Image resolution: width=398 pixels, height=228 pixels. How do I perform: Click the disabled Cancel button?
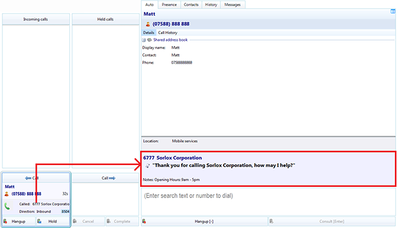88,221
